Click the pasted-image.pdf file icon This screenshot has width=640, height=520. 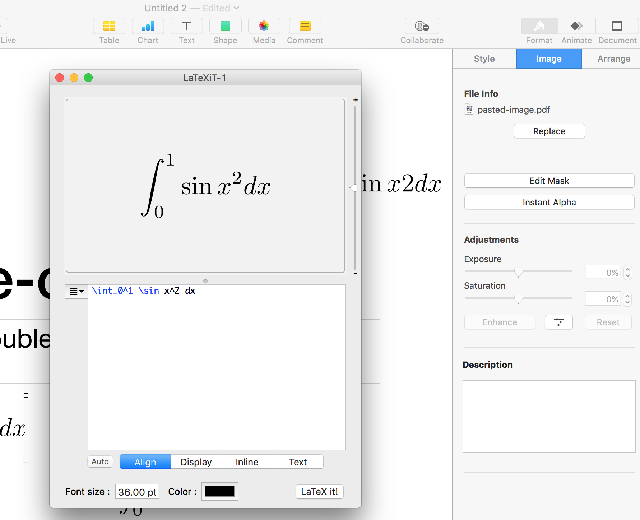(x=469, y=110)
